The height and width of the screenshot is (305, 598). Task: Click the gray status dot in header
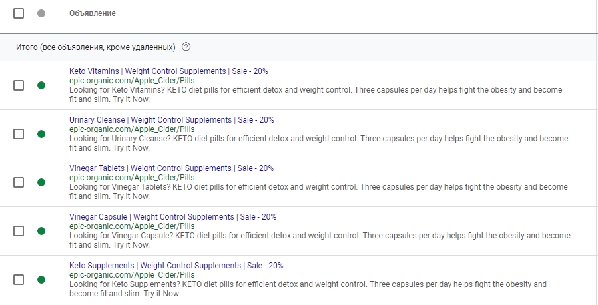point(41,13)
